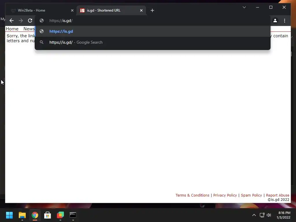This screenshot has width=296, height=222.
Task: Click the network icon in system tray
Action: (x=262, y=215)
